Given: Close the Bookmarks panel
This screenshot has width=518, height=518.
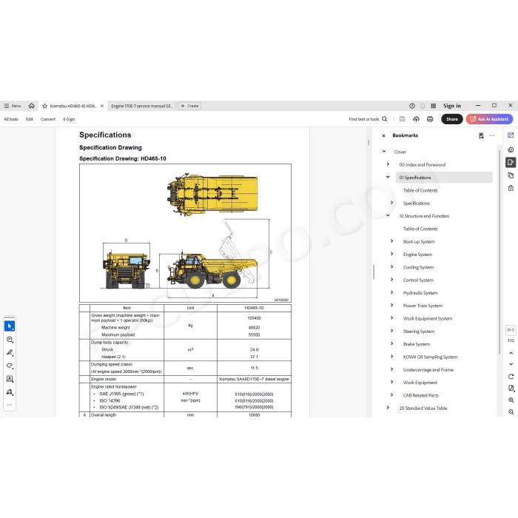Looking at the screenshot, I should [x=383, y=135].
